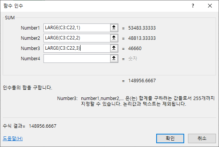This screenshot has height=147, width=219.
Task: Click the Number4 label
Action: click(30, 59)
